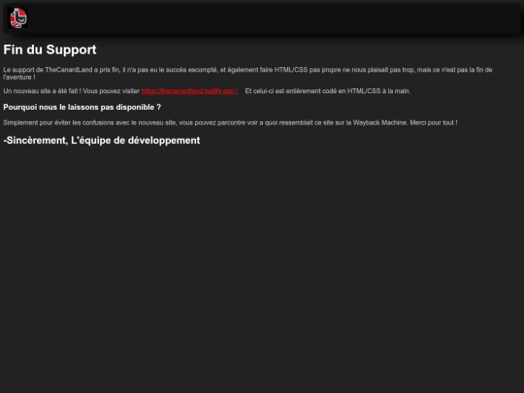Image resolution: width=524 pixels, height=393 pixels.
Task: Click the 'Fin du Support' heading
Action: 49,49
